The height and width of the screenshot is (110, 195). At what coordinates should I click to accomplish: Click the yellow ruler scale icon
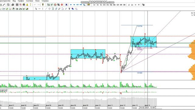(x=89, y=5)
